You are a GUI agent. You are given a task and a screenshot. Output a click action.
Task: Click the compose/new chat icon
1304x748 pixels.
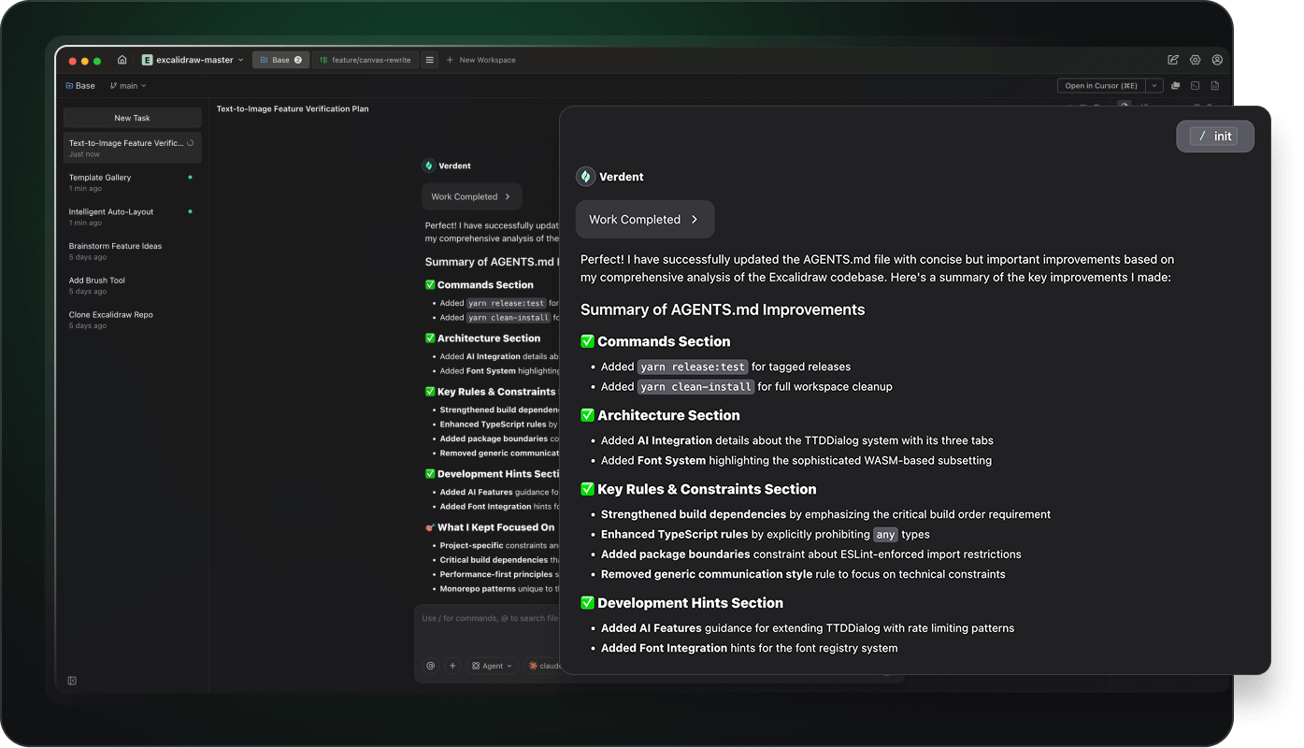[1173, 59]
